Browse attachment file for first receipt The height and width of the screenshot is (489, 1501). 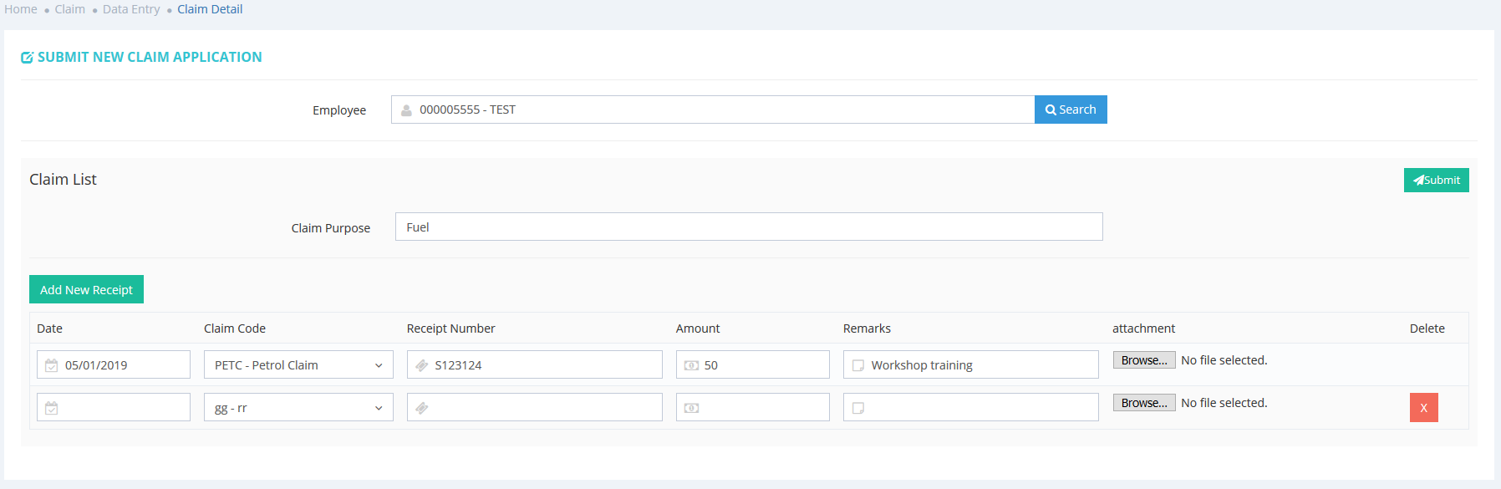coord(1144,360)
